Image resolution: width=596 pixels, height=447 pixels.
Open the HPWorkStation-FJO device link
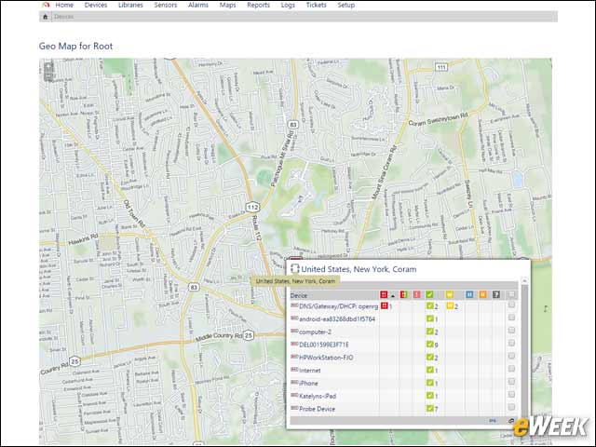(326, 358)
